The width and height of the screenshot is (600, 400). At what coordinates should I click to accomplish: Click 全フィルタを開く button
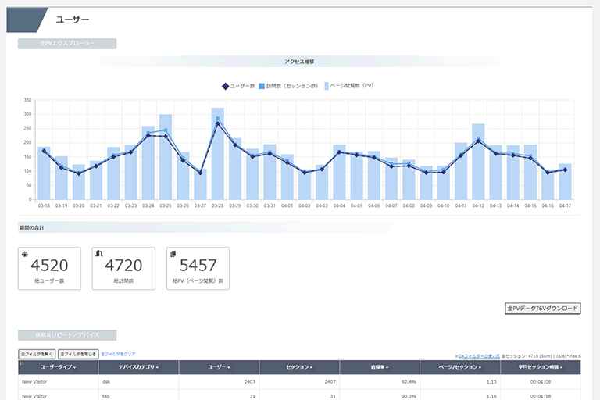click(37, 354)
